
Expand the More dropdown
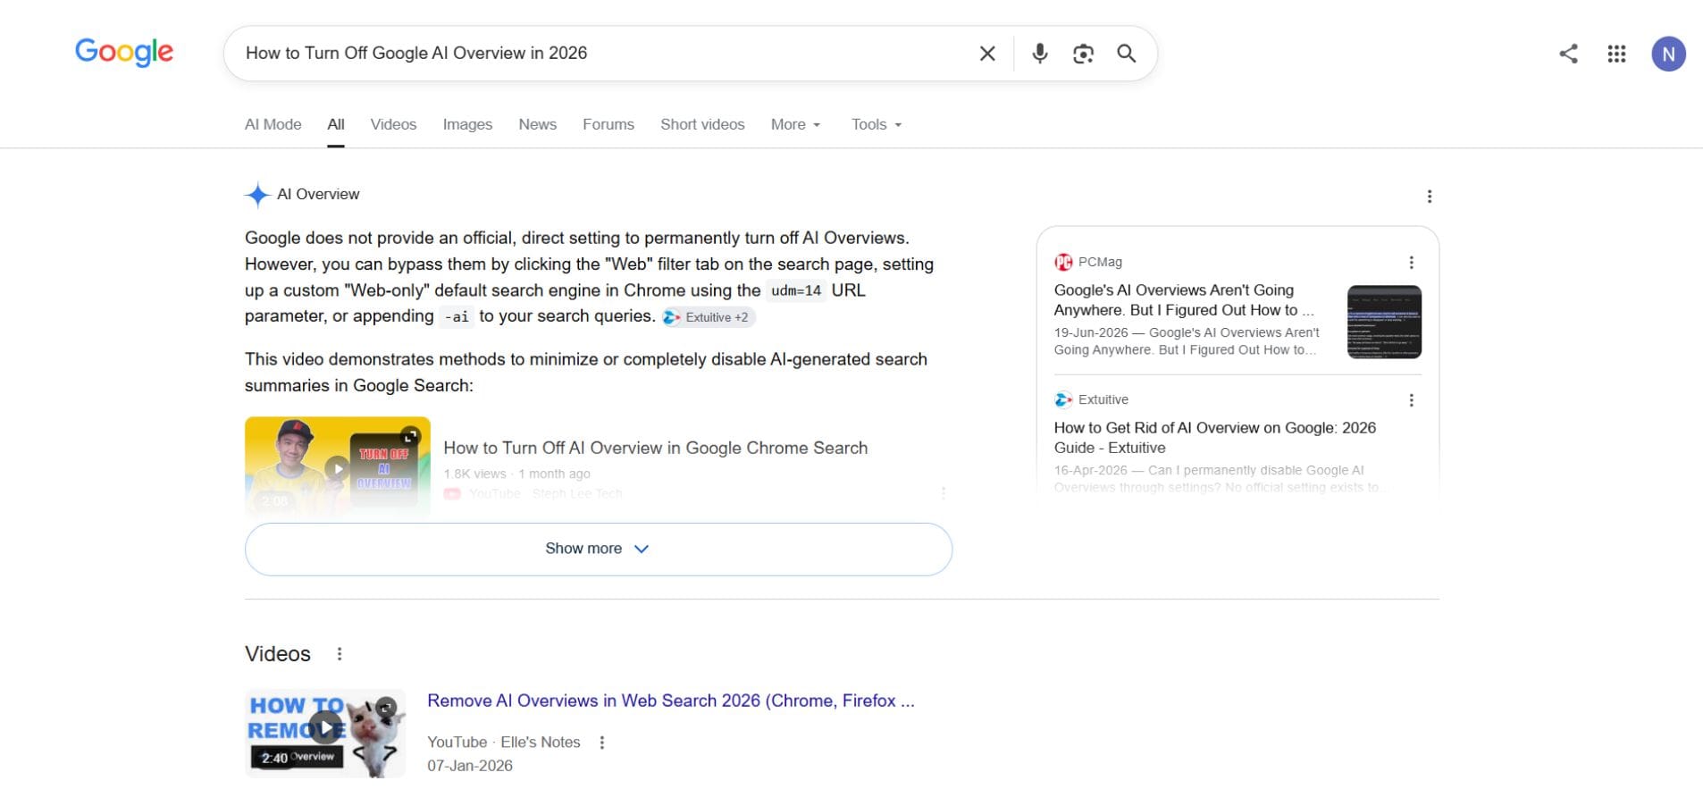[795, 124]
